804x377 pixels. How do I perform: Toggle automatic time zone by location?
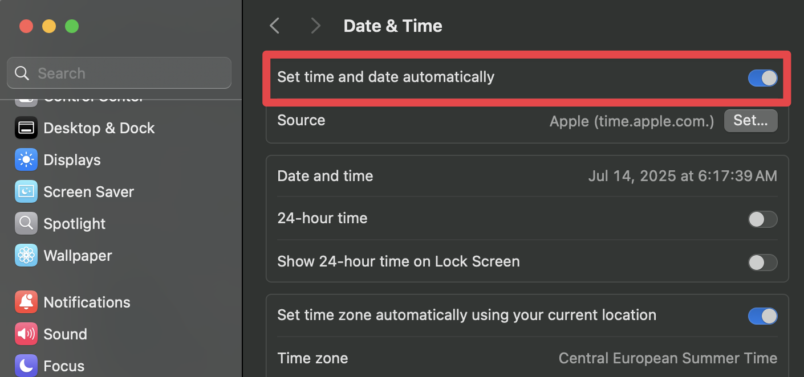click(x=762, y=316)
